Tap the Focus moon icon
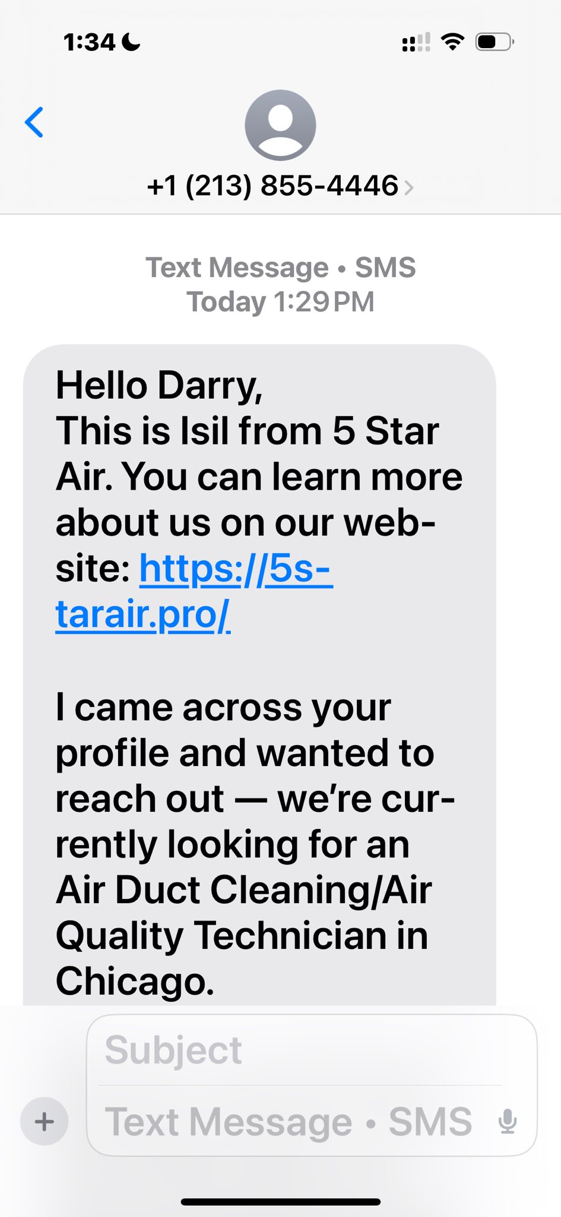 (131, 42)
